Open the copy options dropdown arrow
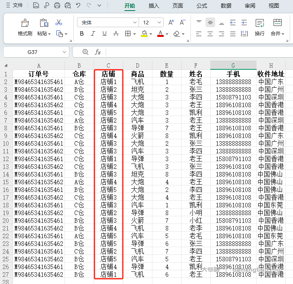This screenshot has height=284, width=293. click(x=66, y=34)
